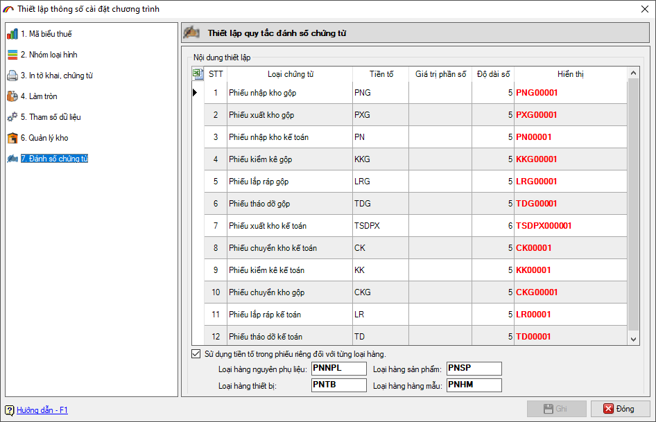Image resolution: width=656 pixels, height=422 pixels.
Task: Click the KKG prefix cell
Action: pos(381,159)
